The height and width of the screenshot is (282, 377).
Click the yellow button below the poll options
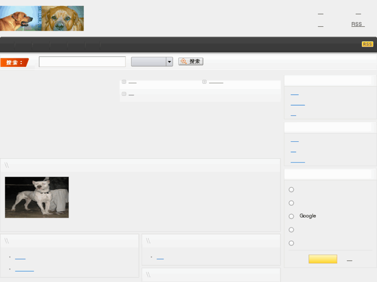[323, 259]
